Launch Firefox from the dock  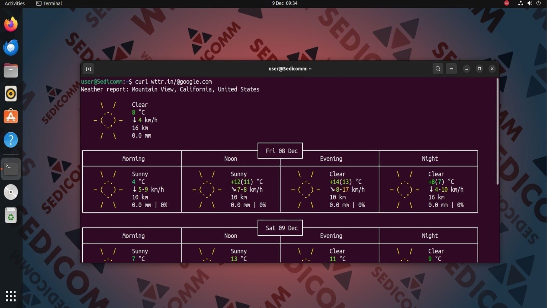pyautogui.click(x=11, y=24)
